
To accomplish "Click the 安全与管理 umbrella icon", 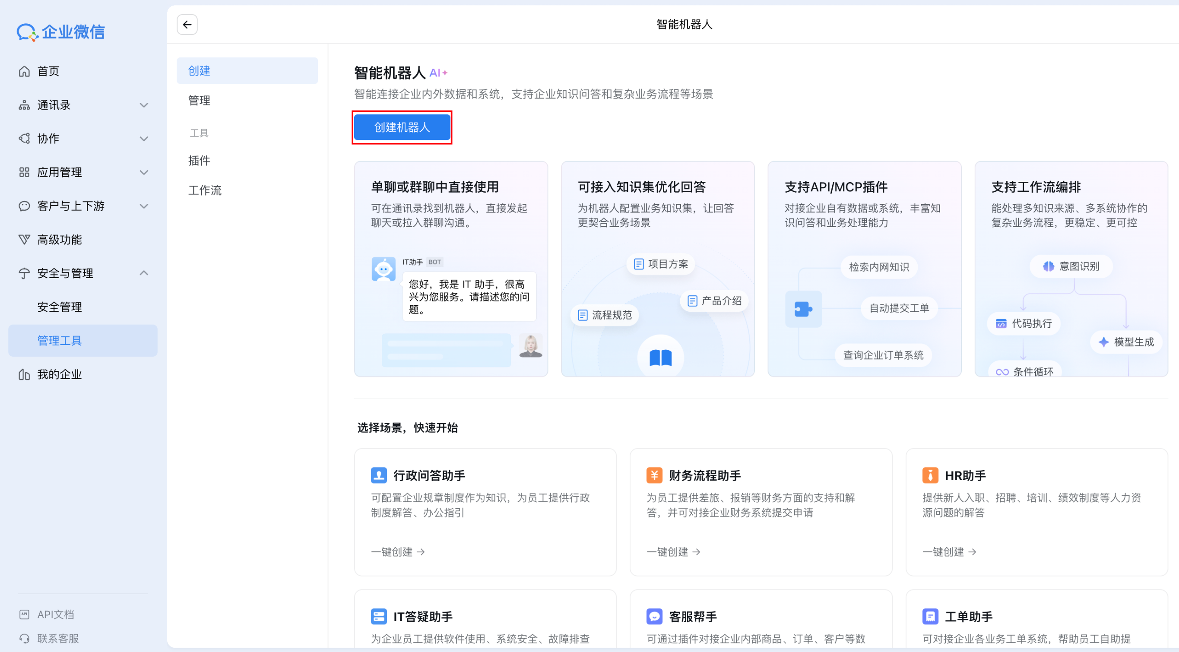I will 24,274.
